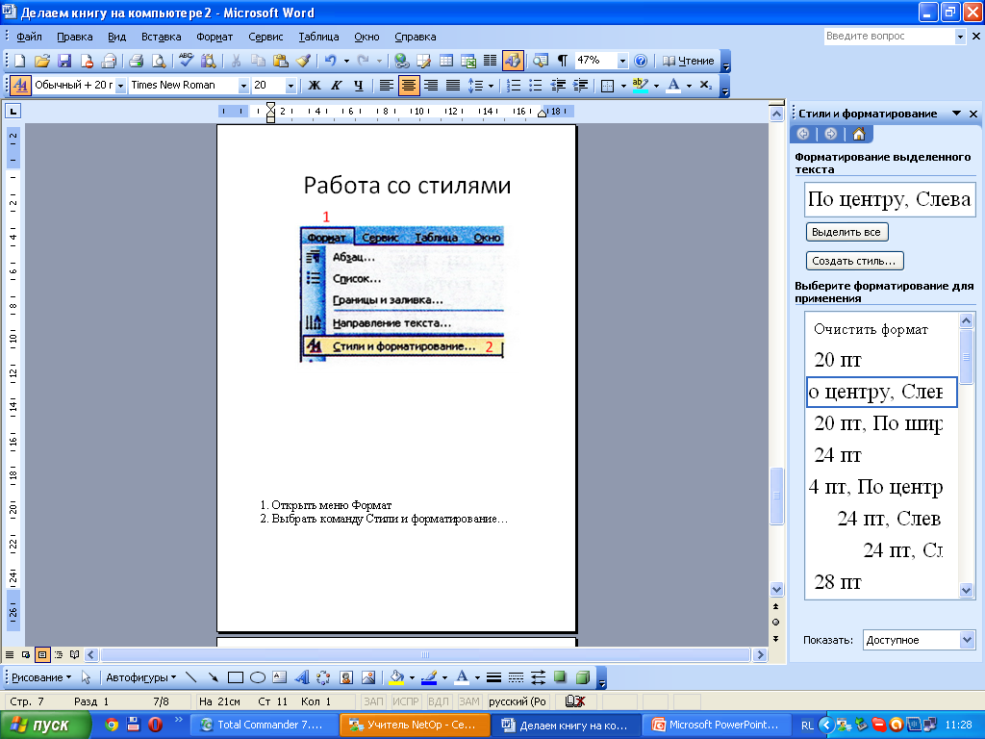Screen dimensions: 985x739
Task: Apply fill color paint bucket
Action: coord(396,677)
